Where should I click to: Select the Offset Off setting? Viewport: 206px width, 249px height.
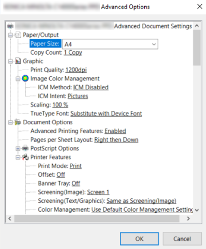tap(61, 175)
